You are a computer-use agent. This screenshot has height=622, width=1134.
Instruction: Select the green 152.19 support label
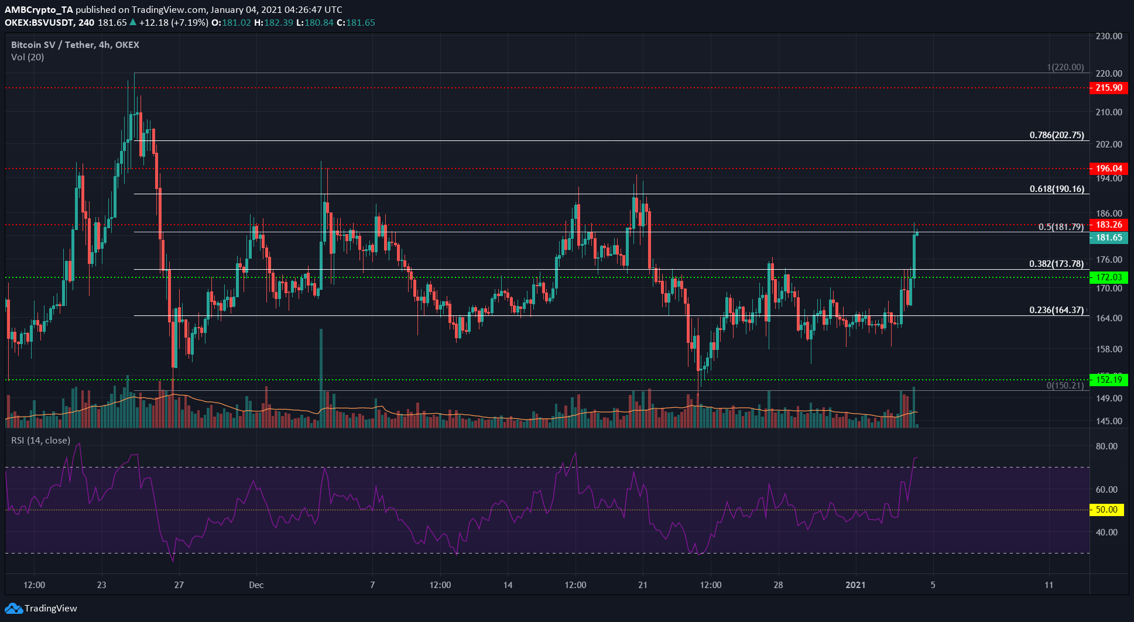click(1109, 380)
